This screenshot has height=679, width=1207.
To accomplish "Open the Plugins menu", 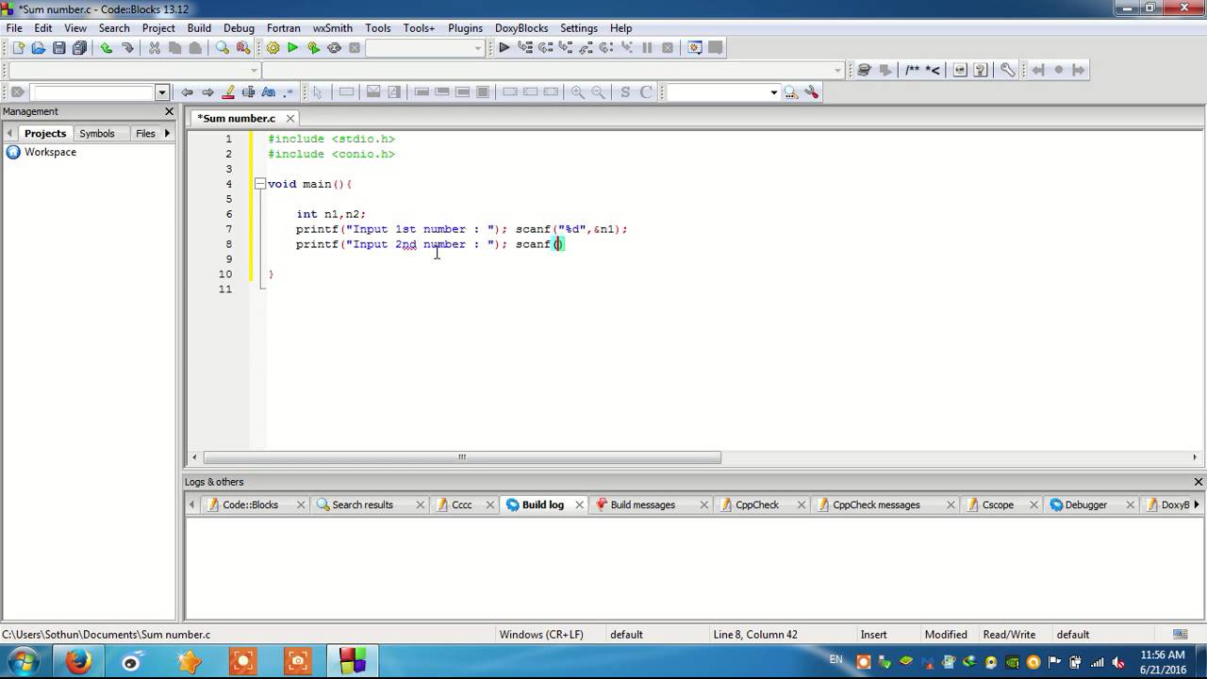I will coord(465,28).
